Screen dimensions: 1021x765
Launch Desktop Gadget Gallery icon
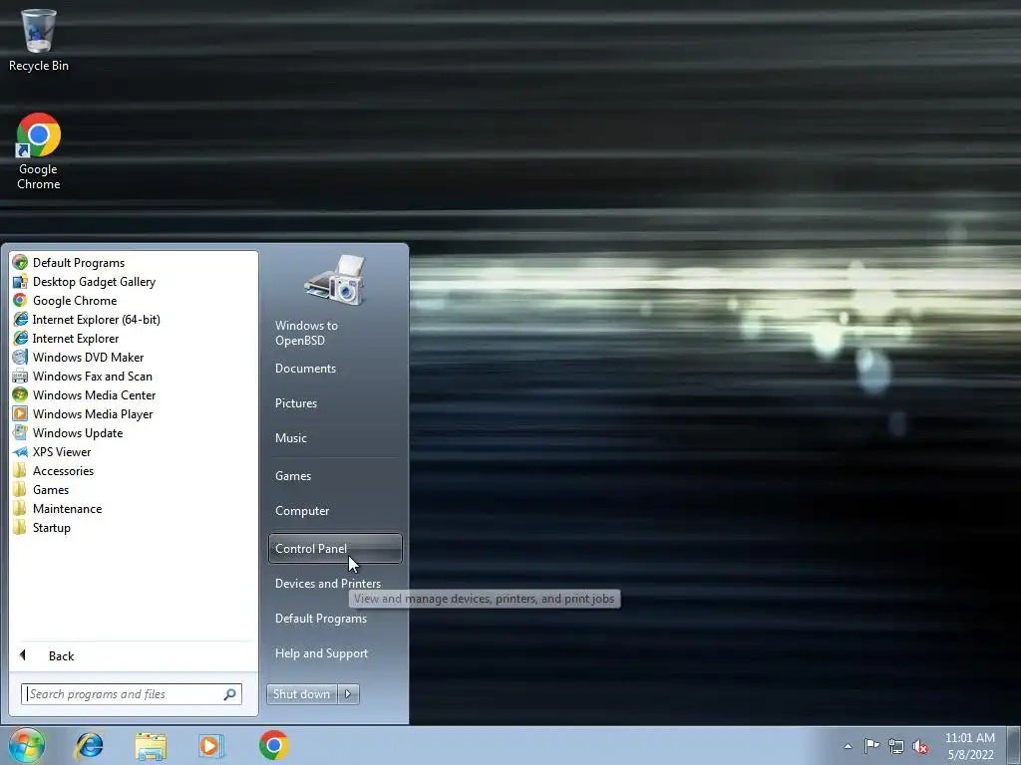pyautogui.click(x=20, y=282)
